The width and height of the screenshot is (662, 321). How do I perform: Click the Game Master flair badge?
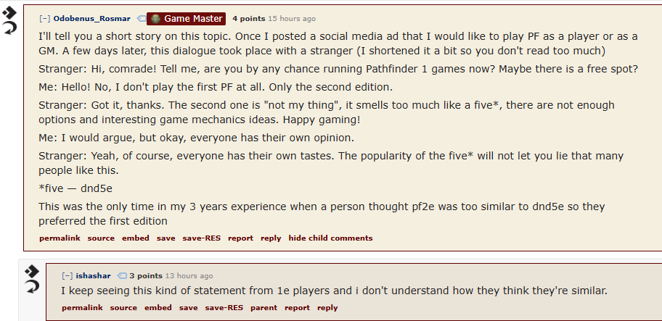click(186, 19)
